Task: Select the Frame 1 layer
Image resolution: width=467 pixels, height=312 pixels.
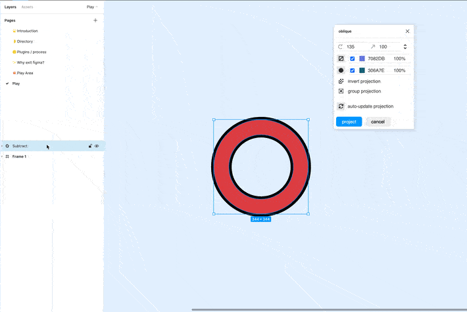Action: (x=19, y=156)
